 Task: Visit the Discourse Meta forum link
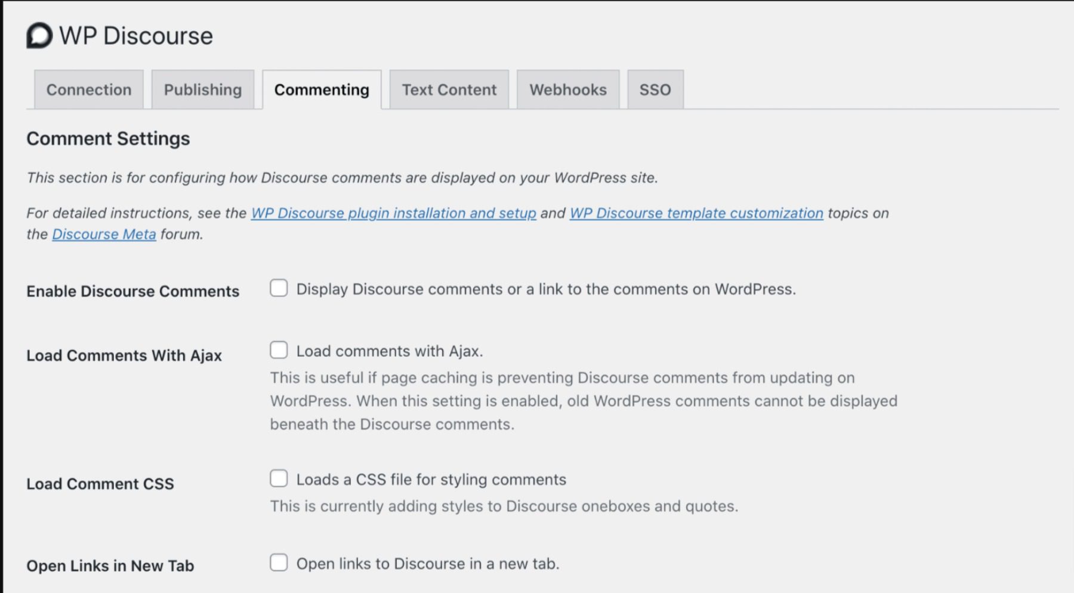104,234
